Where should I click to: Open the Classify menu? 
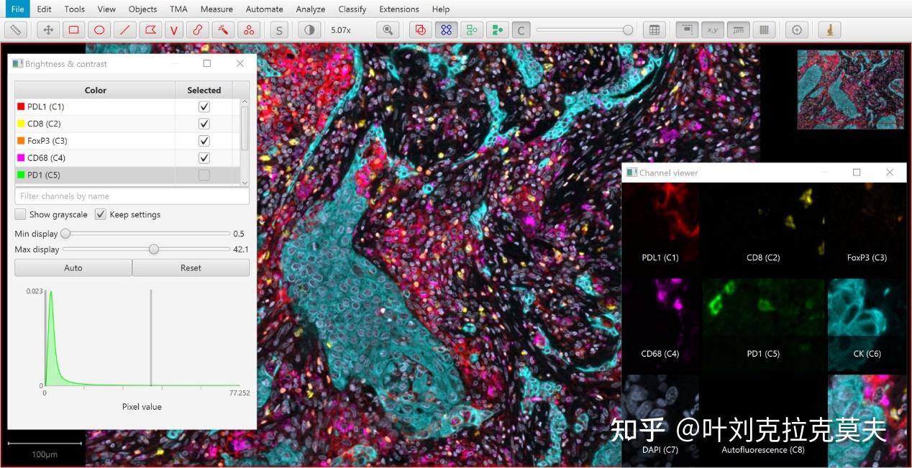[x=352, y=9]
